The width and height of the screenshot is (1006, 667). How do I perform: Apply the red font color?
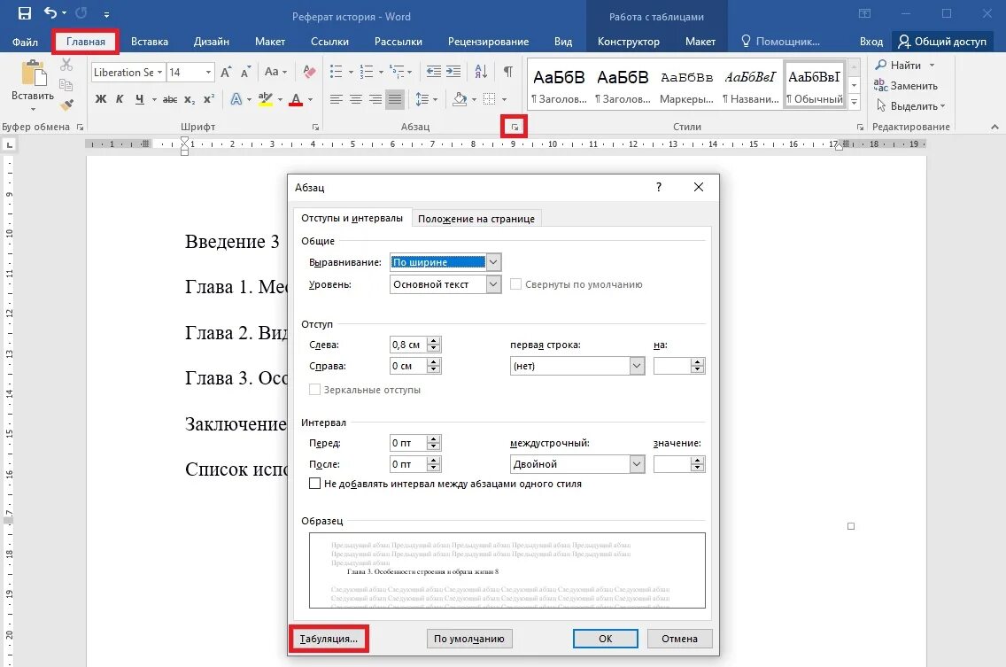(296, 99)
